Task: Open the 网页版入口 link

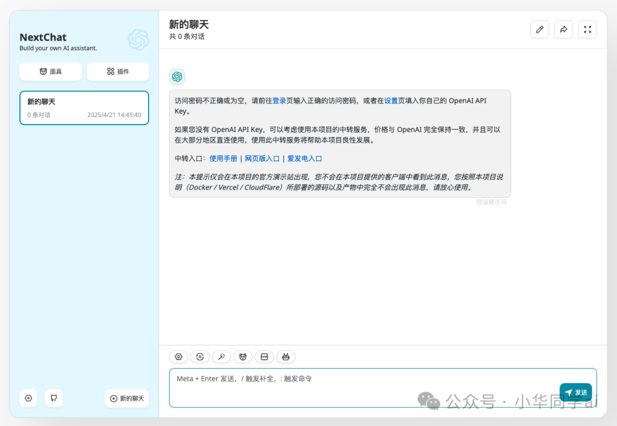Action: (262, 159)
